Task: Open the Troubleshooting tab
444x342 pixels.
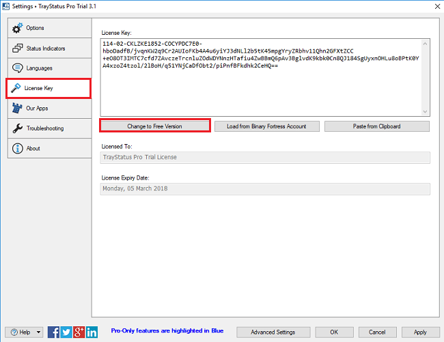Action: [50, 128]
